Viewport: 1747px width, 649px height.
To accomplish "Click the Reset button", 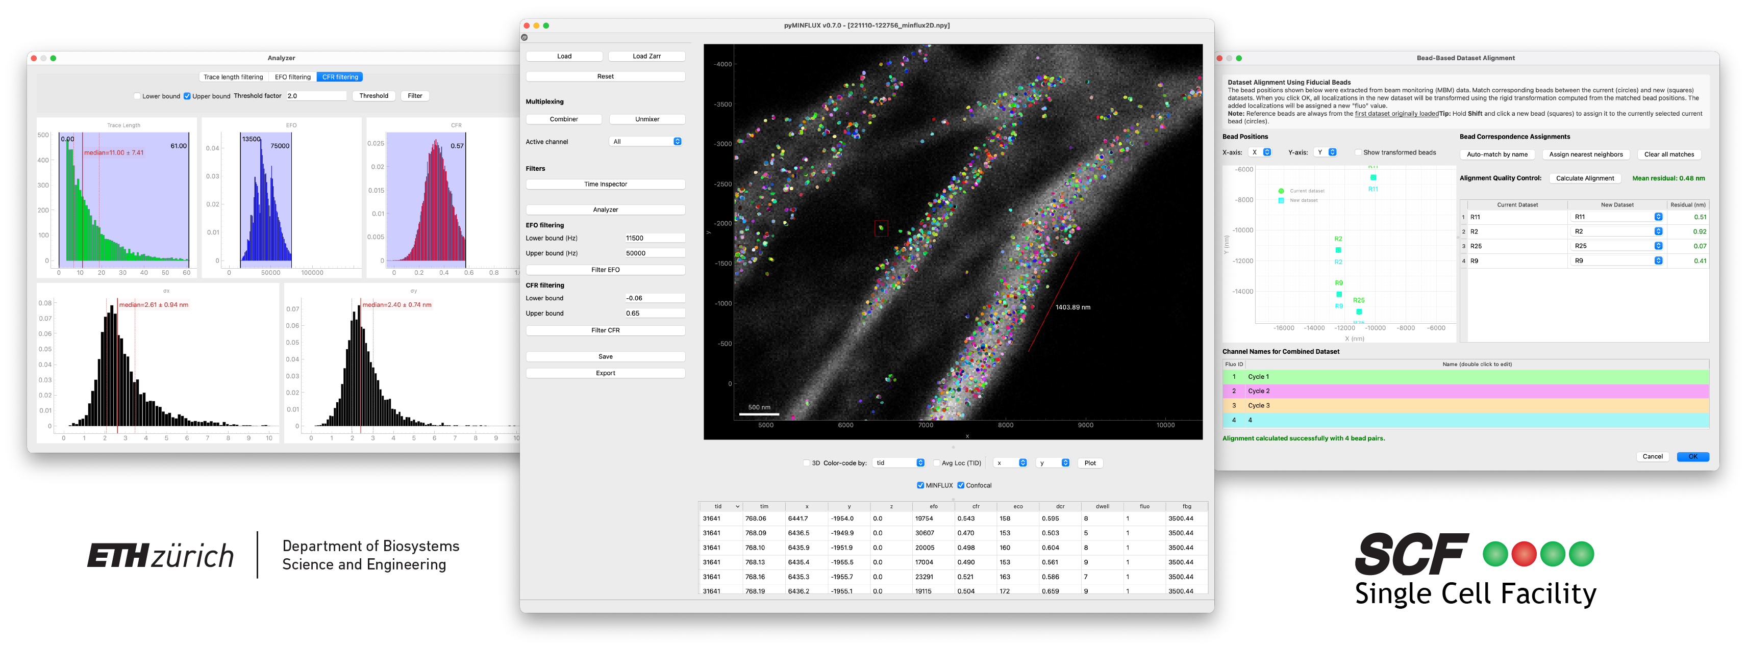I will pos(606,76).
